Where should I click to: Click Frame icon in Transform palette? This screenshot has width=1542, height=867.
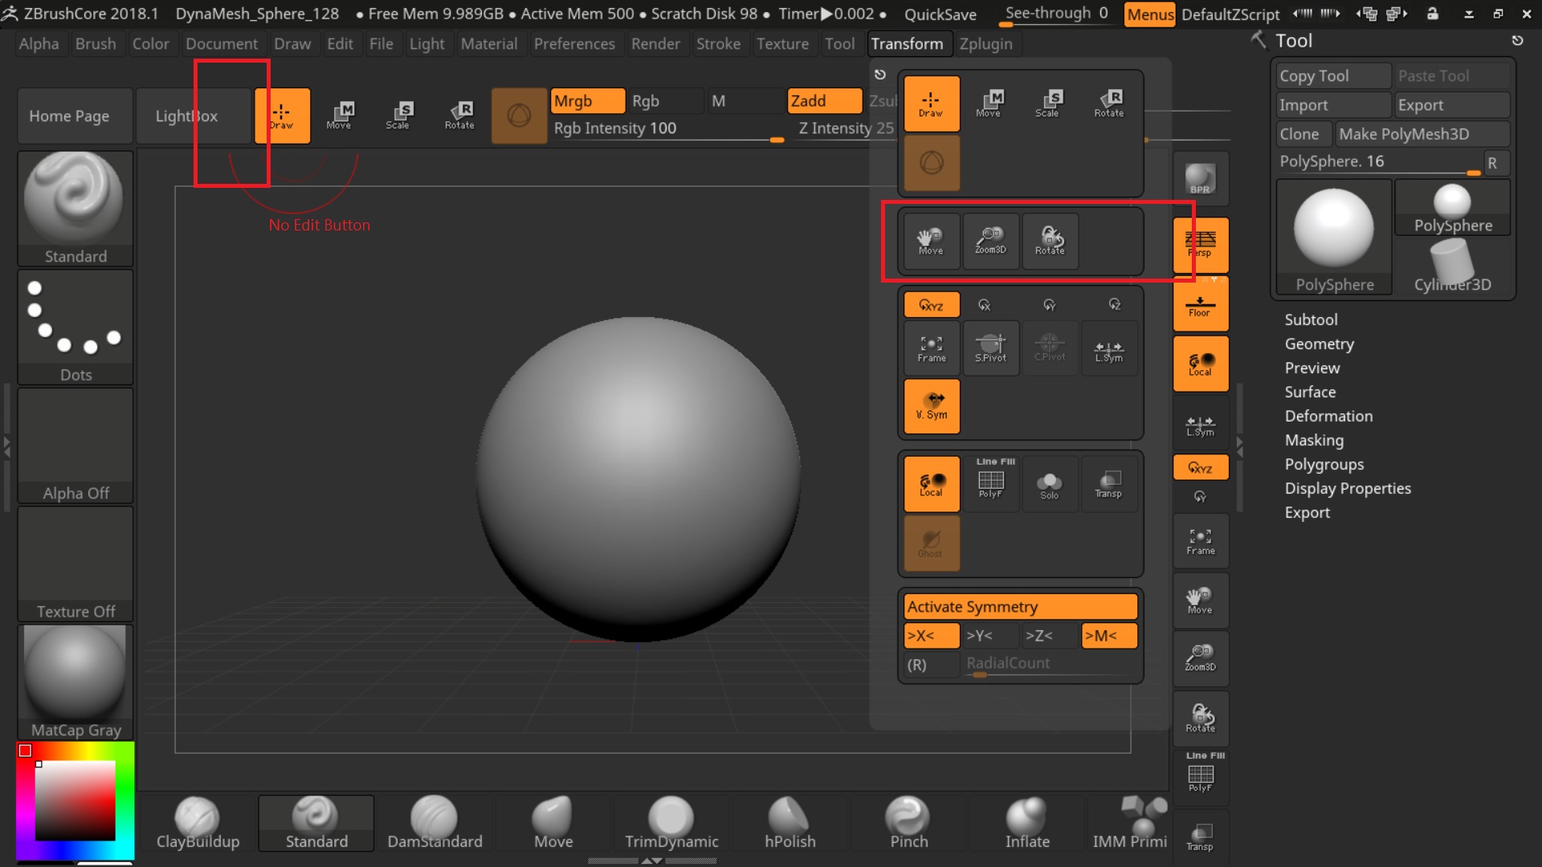(932, 348)
